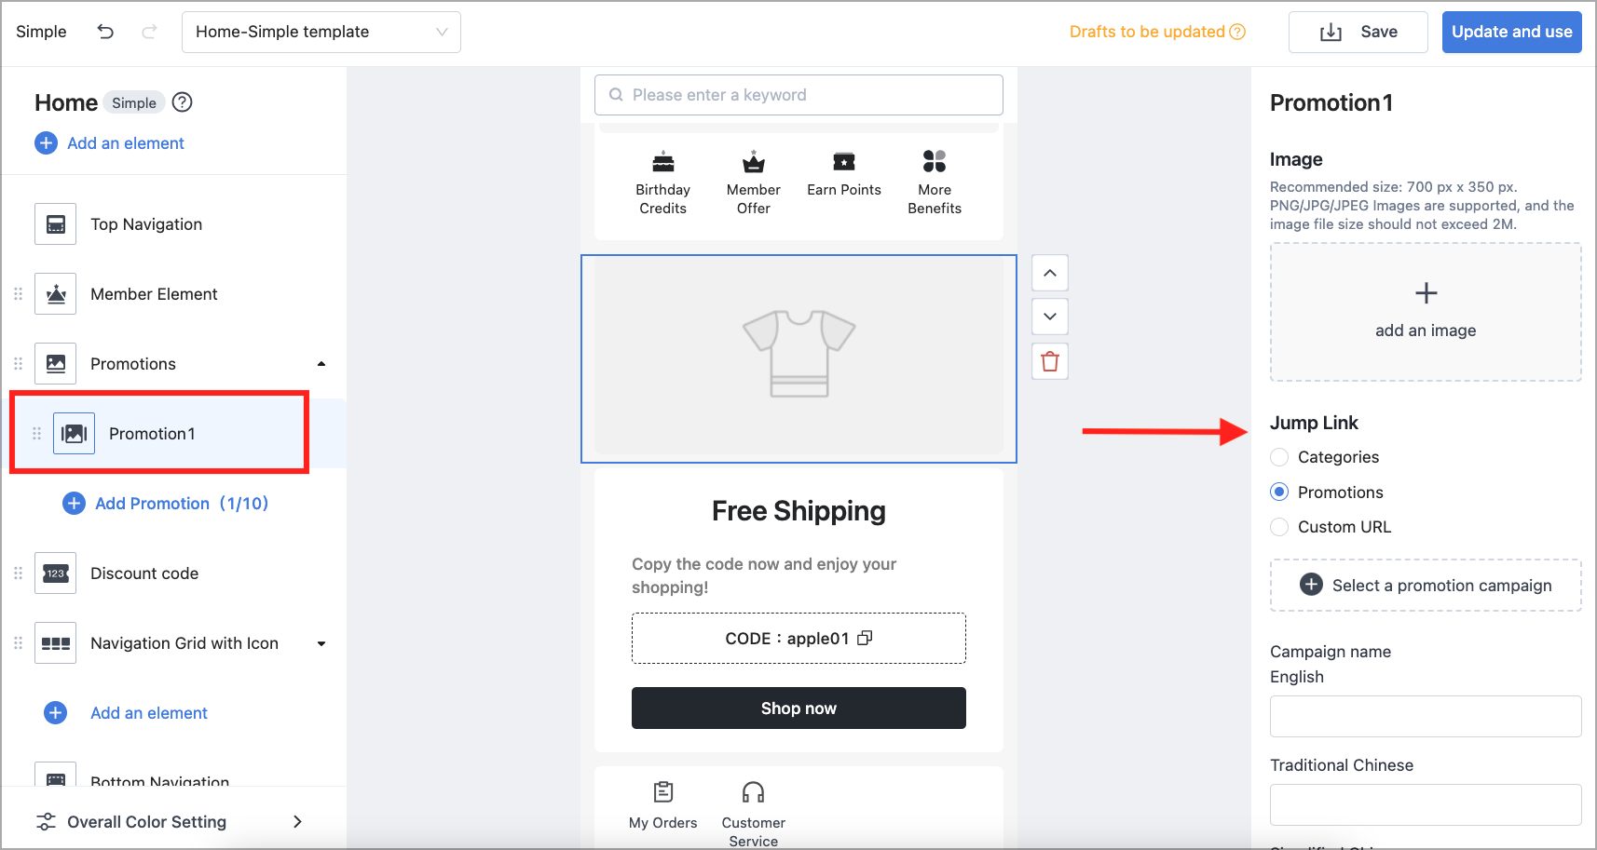The width and height of the screenshot is (1597, 850).
Task: Move the promotion block up with the up arrow
Action: 1050,273
